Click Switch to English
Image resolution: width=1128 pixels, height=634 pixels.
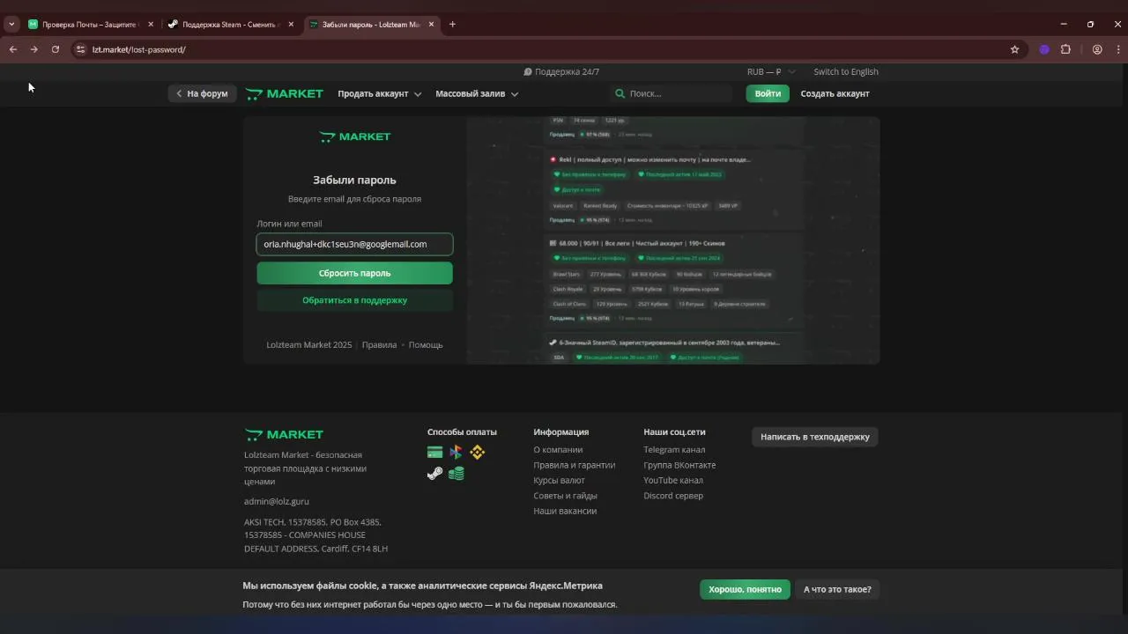(845, 71)
